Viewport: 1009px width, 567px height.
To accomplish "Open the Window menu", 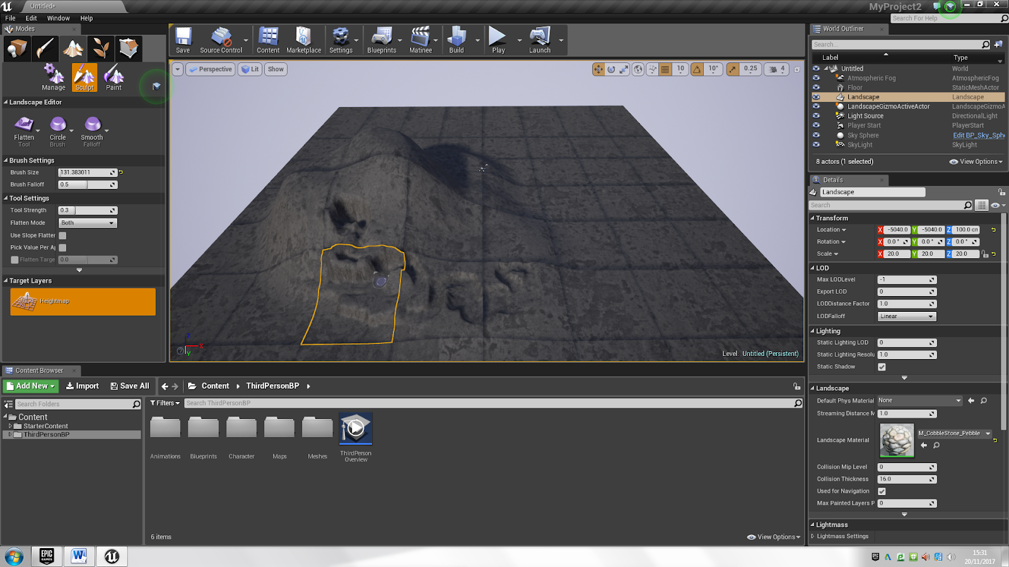I will tap(59, 18).
